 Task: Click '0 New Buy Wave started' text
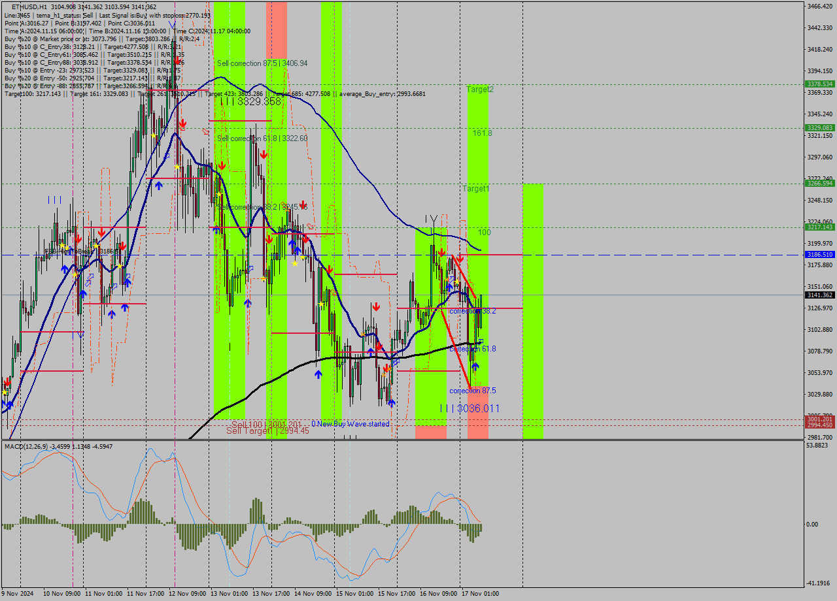coord(350,424)
